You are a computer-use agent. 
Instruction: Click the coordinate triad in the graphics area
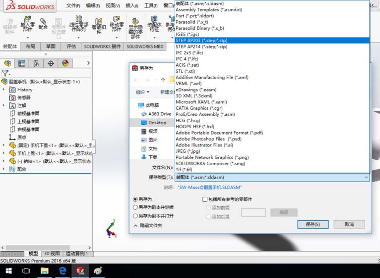[x=112, y=229]
